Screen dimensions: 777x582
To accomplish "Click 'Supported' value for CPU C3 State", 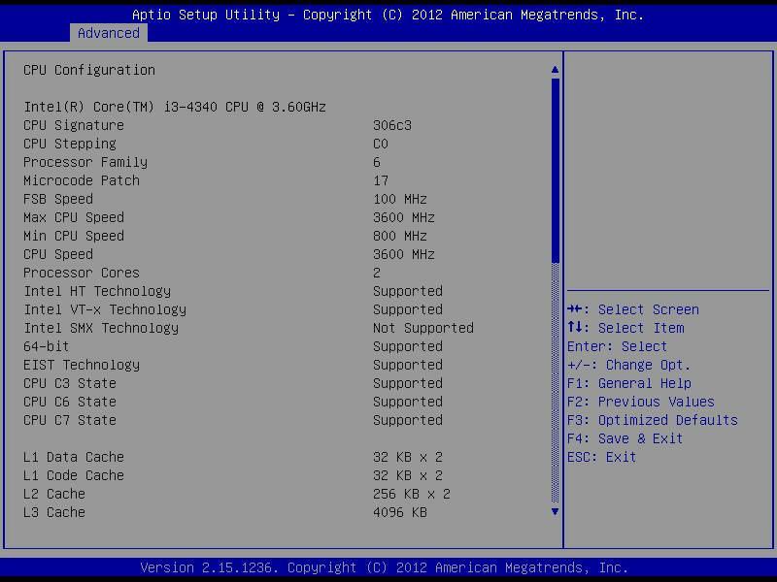I will pos(408,383).
